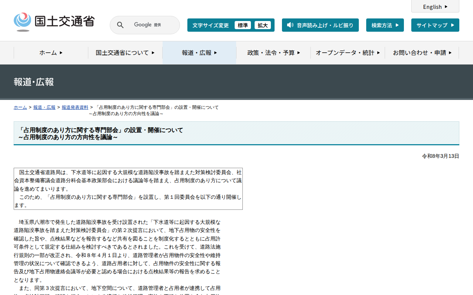Select 標準 text size
This screenshot has height=295, width=473.
tap(243, 25)
